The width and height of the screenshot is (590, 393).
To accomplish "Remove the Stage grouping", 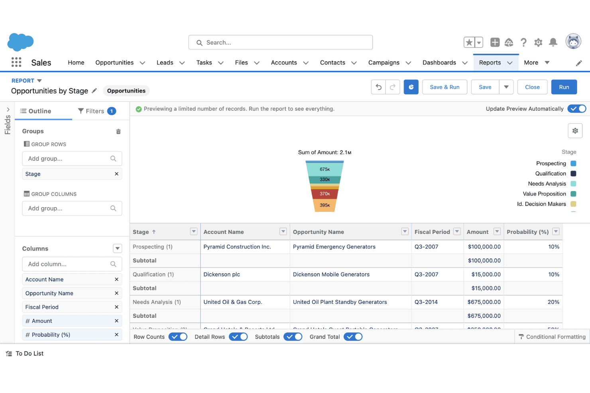I will click(x=116, y=174).
